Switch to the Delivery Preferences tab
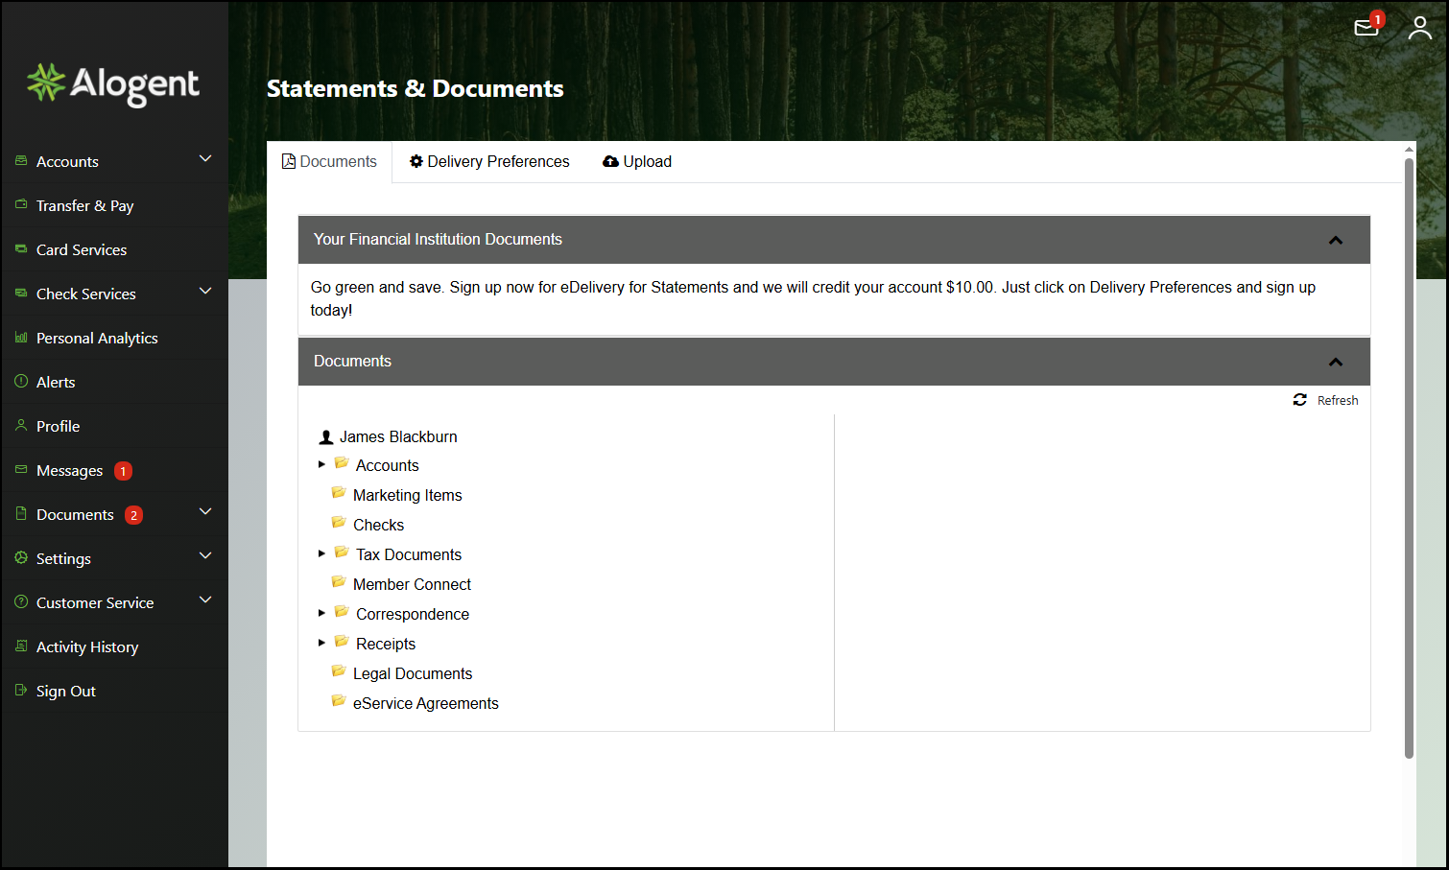This screenshot has height=870, width=1449. click(489, 162)
